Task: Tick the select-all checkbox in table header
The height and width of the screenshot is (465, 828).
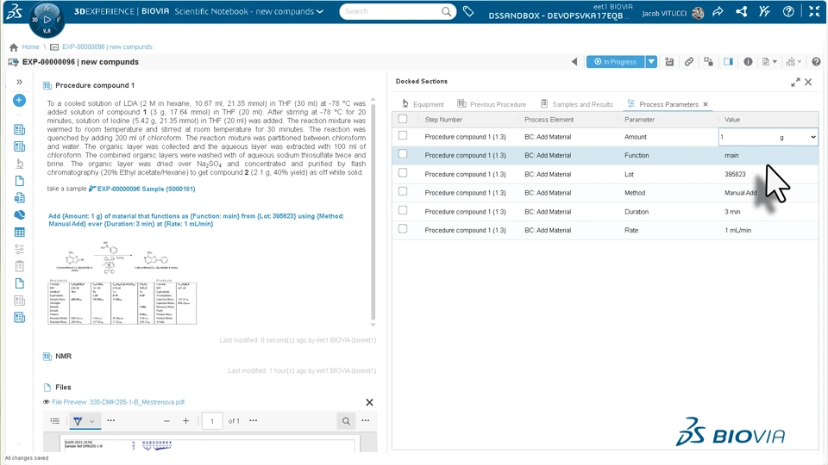Action: pyautogui.click(x=403, y=119)
